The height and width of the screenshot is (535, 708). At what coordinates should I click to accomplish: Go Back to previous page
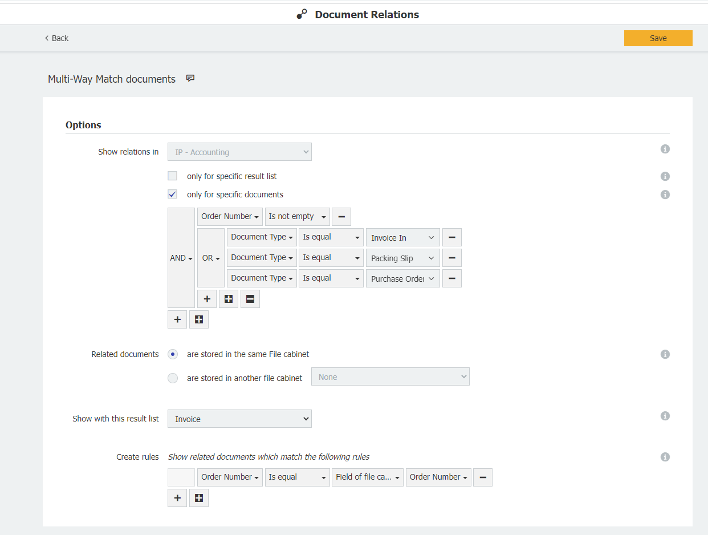click(x=56, y=38)
